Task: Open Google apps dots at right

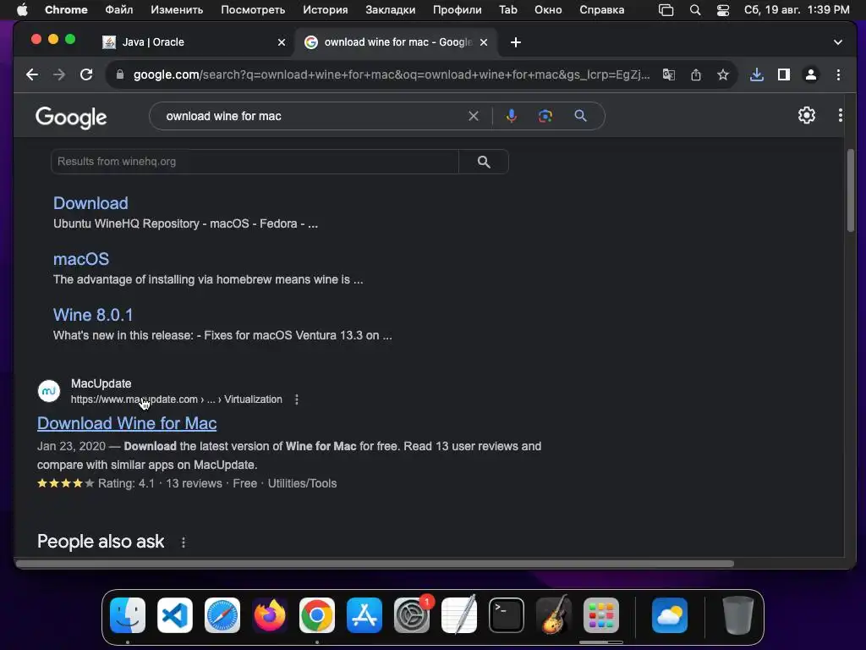Action: 840,115
